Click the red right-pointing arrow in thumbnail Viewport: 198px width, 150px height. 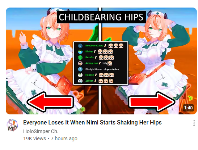coord(152,102)
